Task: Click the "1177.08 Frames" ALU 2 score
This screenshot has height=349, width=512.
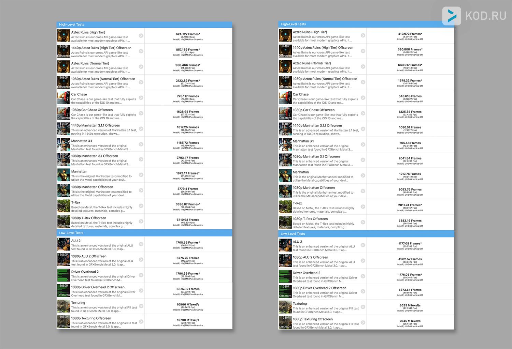Action: (x=410, y=244)
